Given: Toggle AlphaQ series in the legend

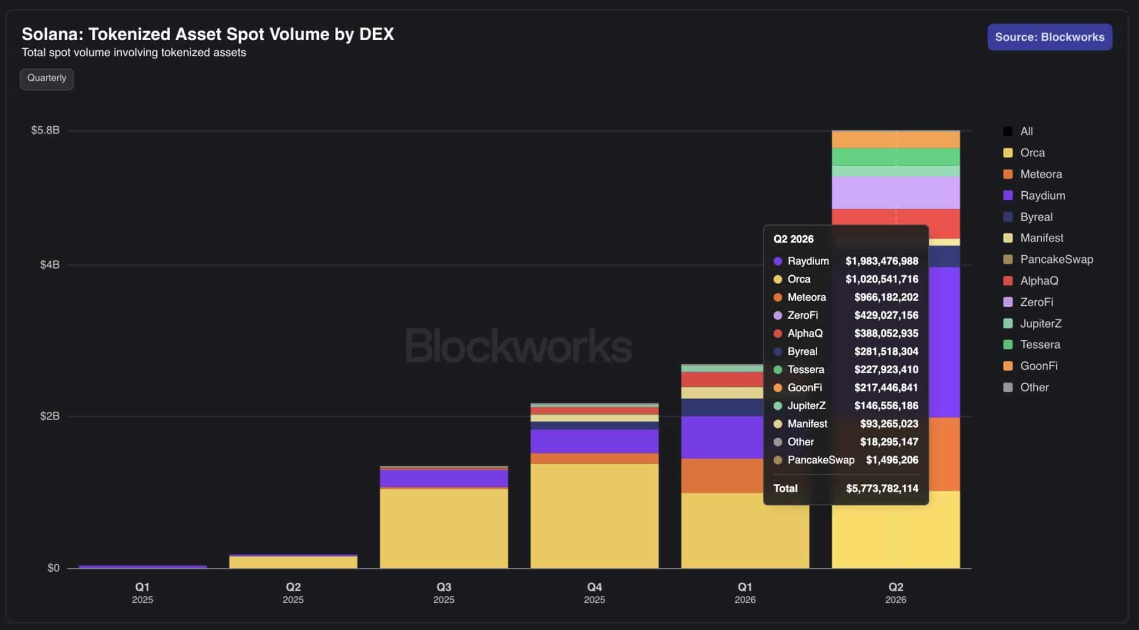Looking at the screenshot, I should point(1031,281).
